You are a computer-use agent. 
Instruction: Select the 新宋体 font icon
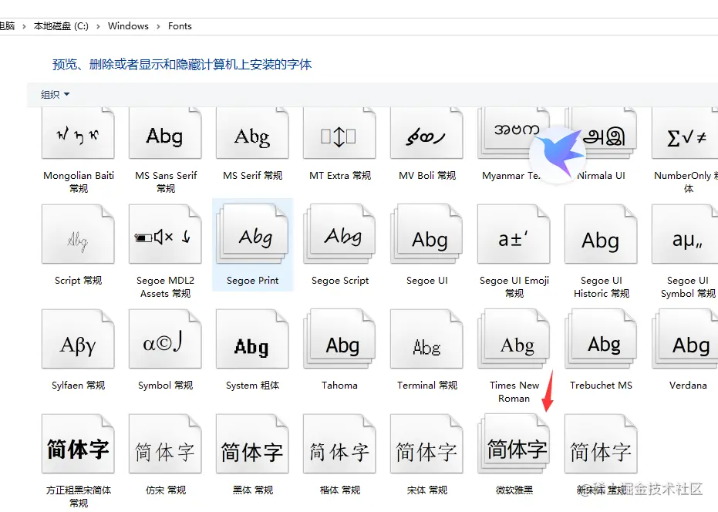[601, 444]
